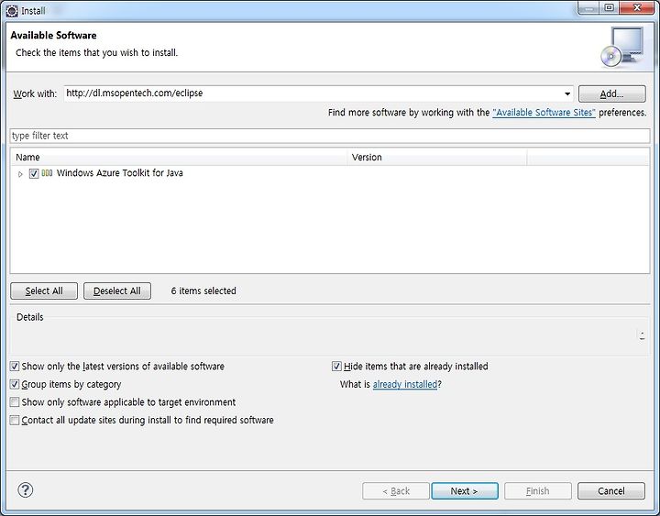
Task: Click the category icon beside Windows Azure Toolkit
Action: pos(47,173)
